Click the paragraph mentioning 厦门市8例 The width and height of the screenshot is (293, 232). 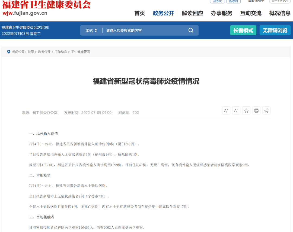click(x=84, y=144)
